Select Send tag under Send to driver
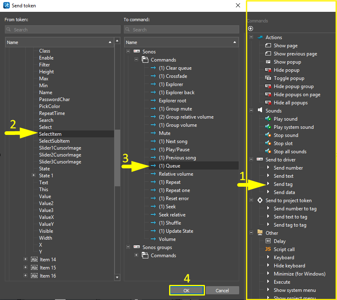This screenshot has width=337, height=300. pyautogui.click(x=283, y=184)
